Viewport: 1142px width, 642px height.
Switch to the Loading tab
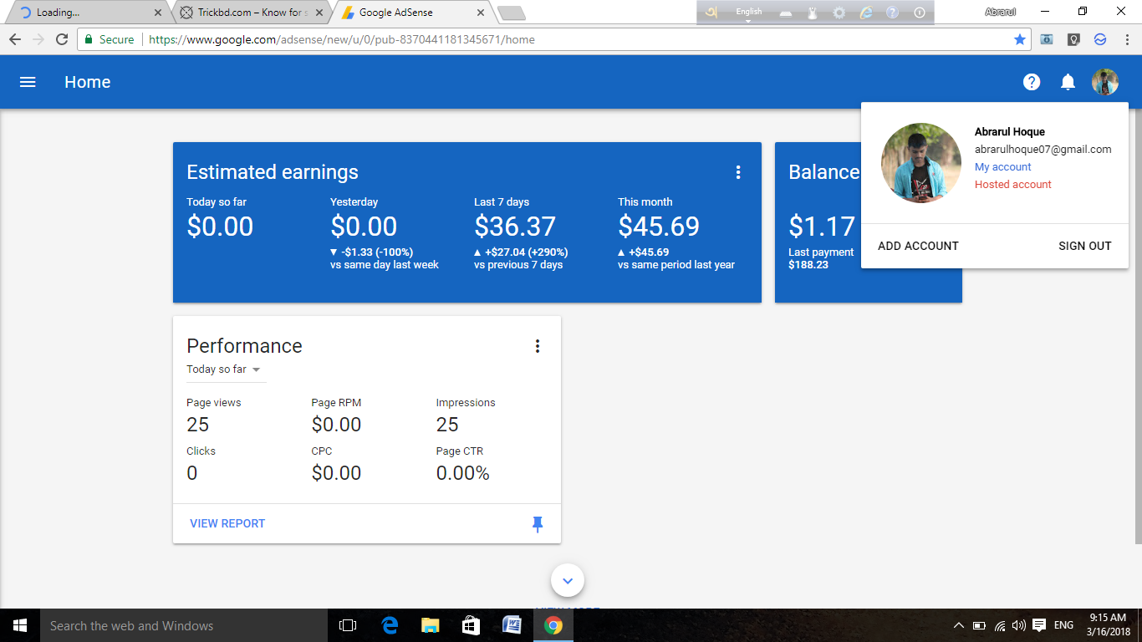tap(84, 13)
